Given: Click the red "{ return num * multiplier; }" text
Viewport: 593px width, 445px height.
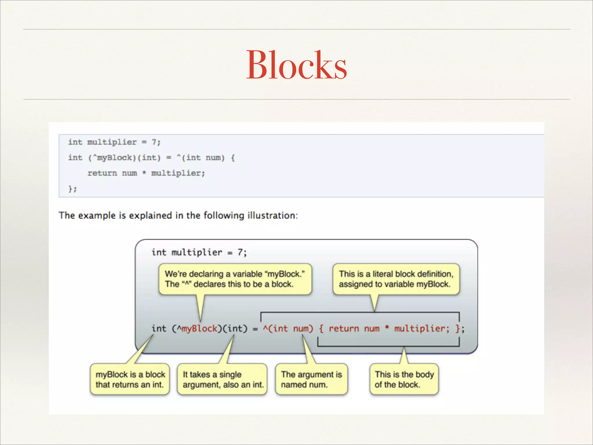Looking at the screenshot, I should coord(389,329).
